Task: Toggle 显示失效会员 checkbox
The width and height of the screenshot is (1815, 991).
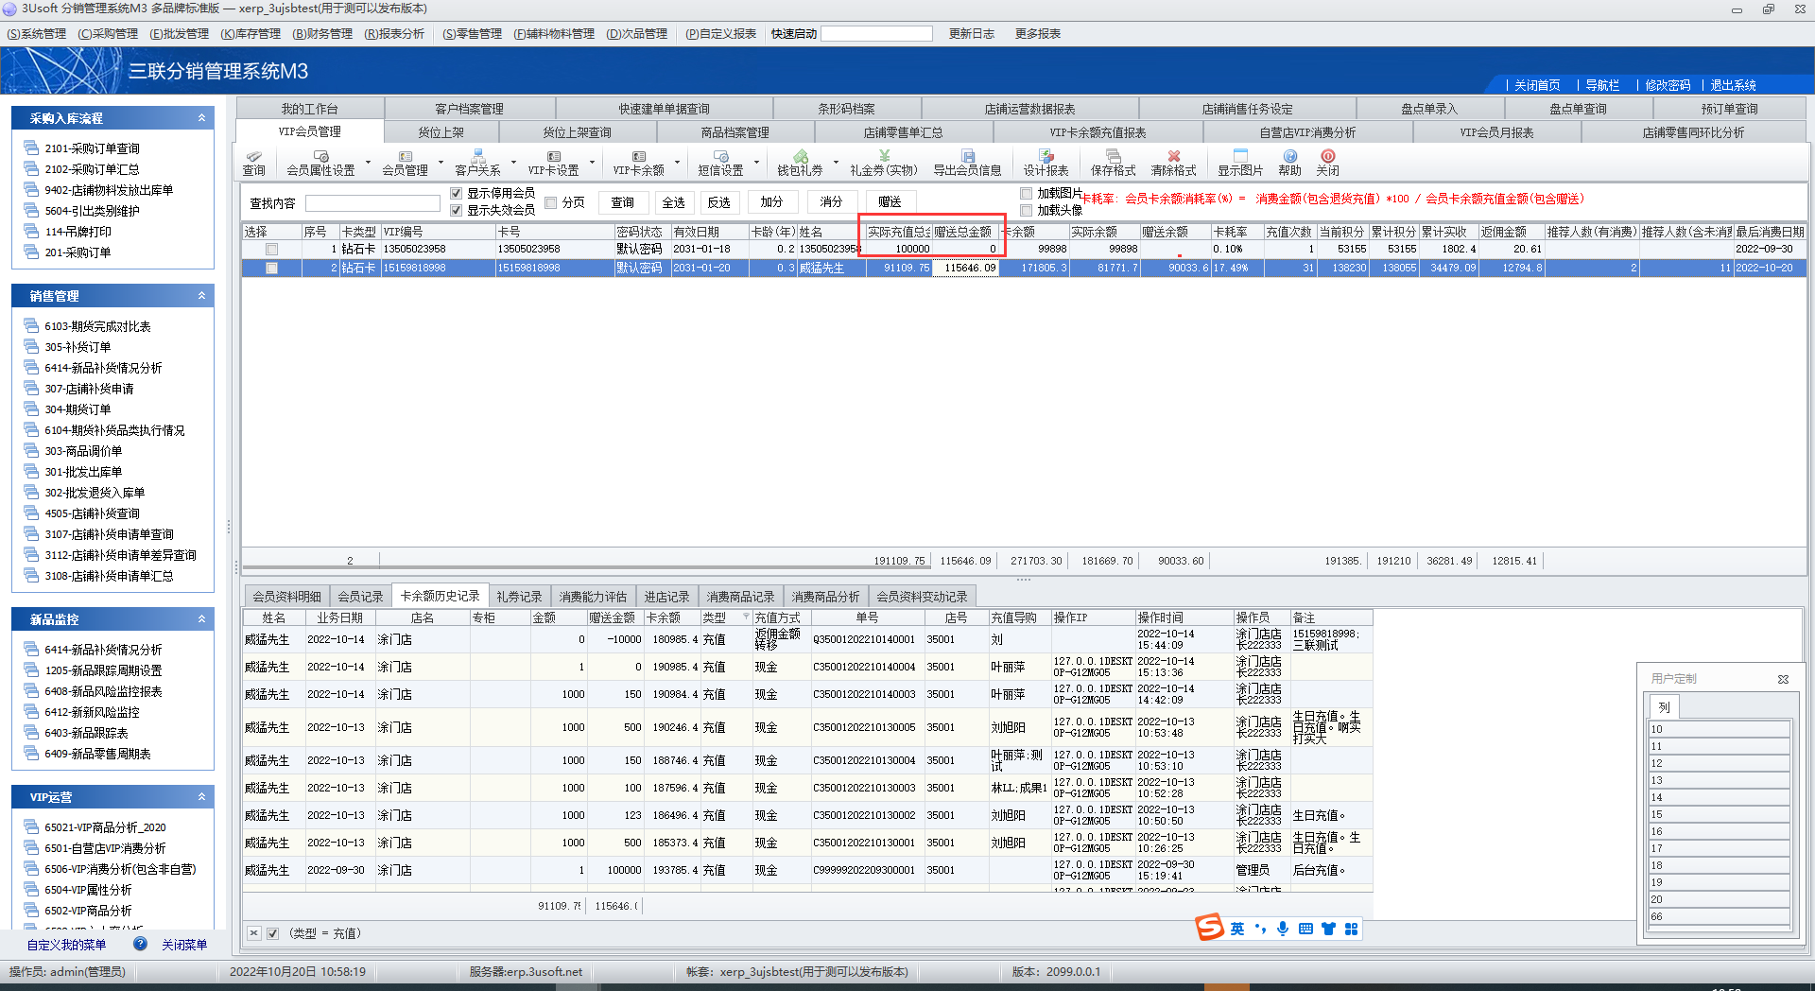Action: coord(457,210)
